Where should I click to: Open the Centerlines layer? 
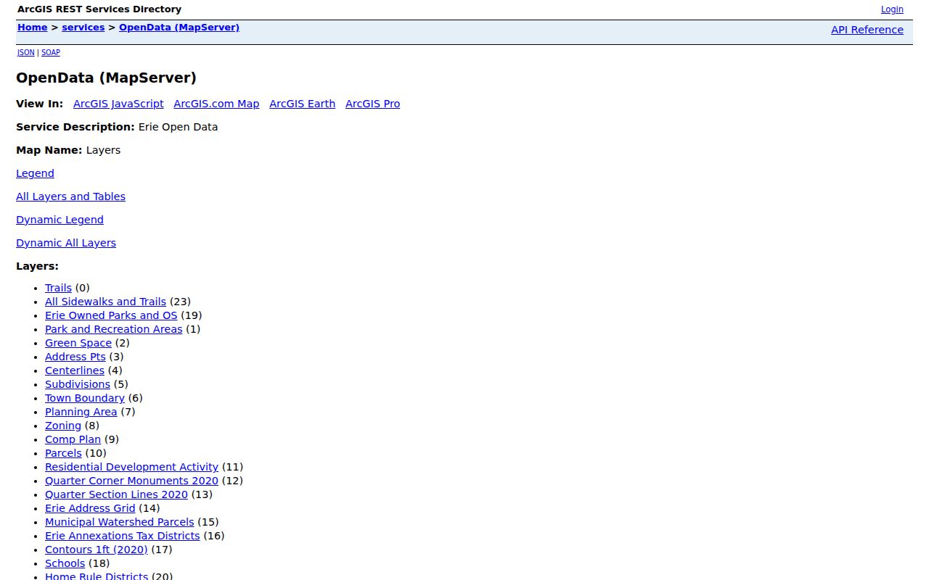pyautogui.click(x=75, y=370)
